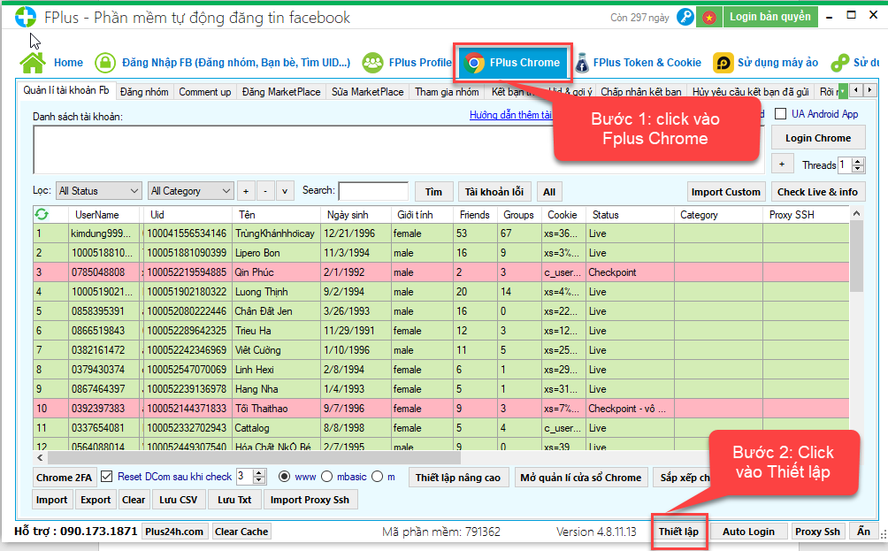Click the Proxy Ssh bottom button

point(817,532)
